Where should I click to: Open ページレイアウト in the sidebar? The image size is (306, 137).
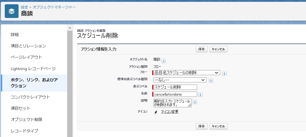pyautogui.click(x=26, y=57)
